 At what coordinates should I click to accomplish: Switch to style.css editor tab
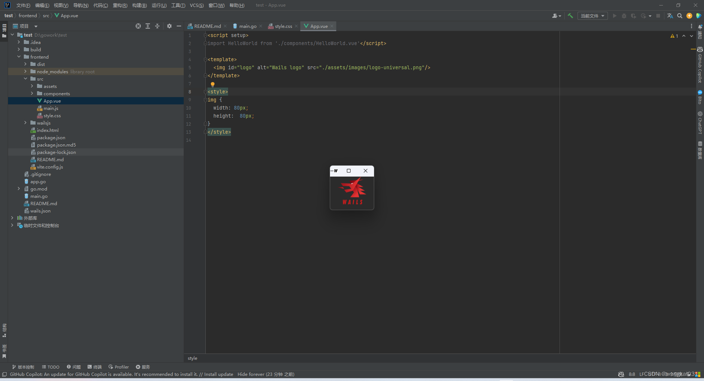pyautogui.click(x=283, y=26)
